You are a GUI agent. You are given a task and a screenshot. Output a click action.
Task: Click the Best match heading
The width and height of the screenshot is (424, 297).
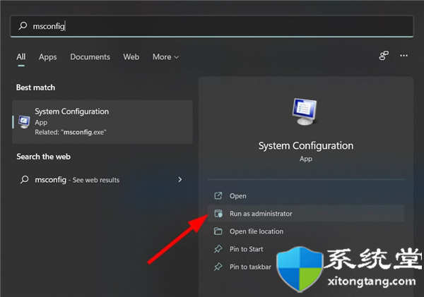(x=35, y=87)
